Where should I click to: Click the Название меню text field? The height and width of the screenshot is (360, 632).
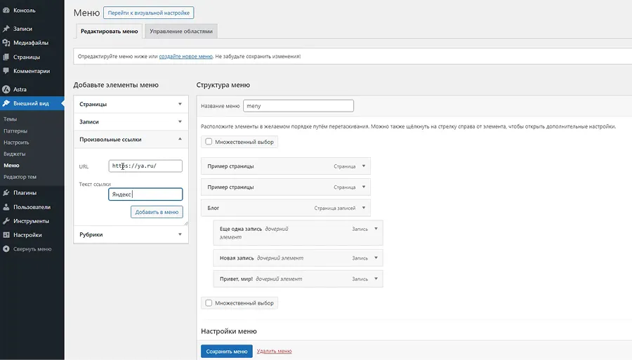coord(298,106)
